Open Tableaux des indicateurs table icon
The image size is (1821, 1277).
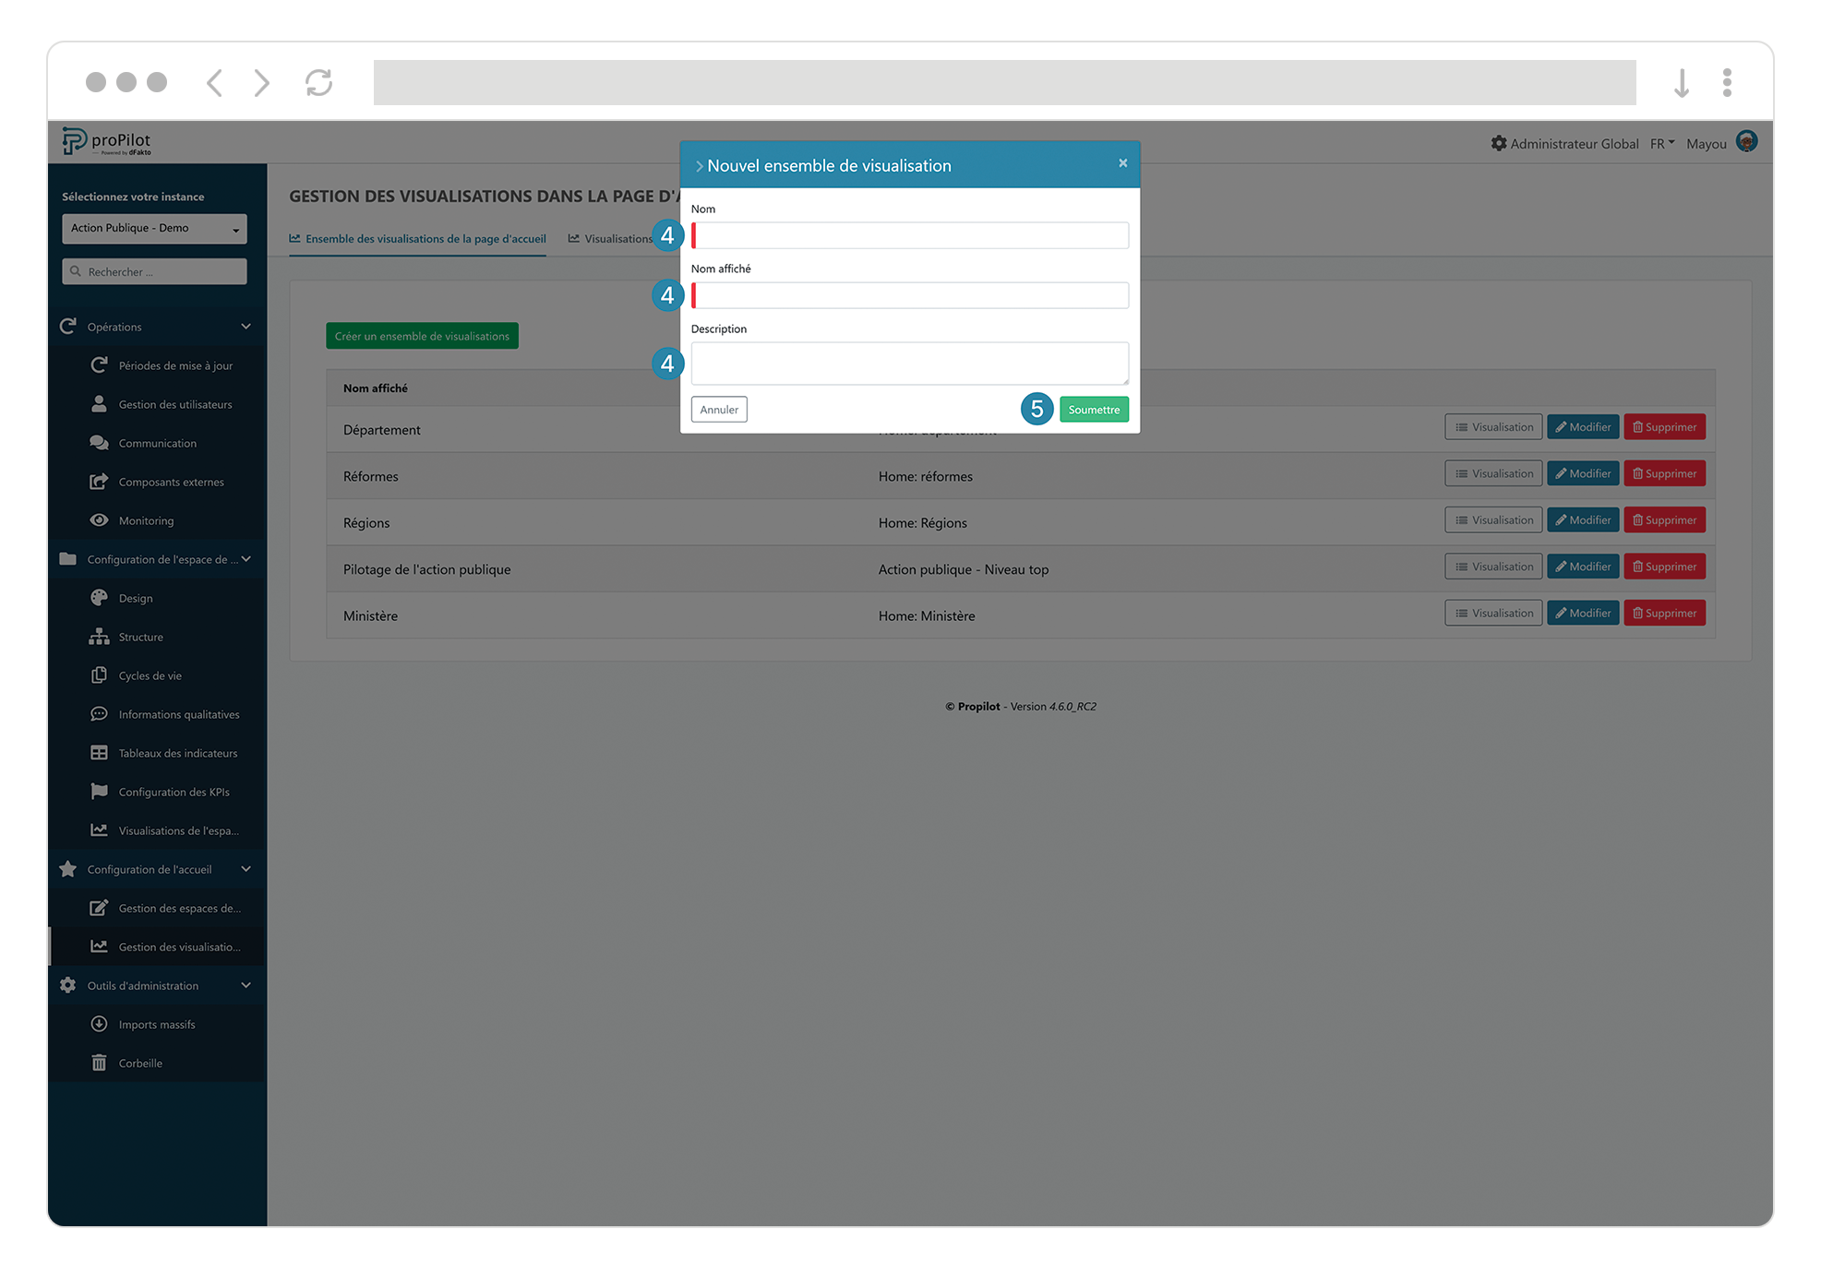click(100, 752)
